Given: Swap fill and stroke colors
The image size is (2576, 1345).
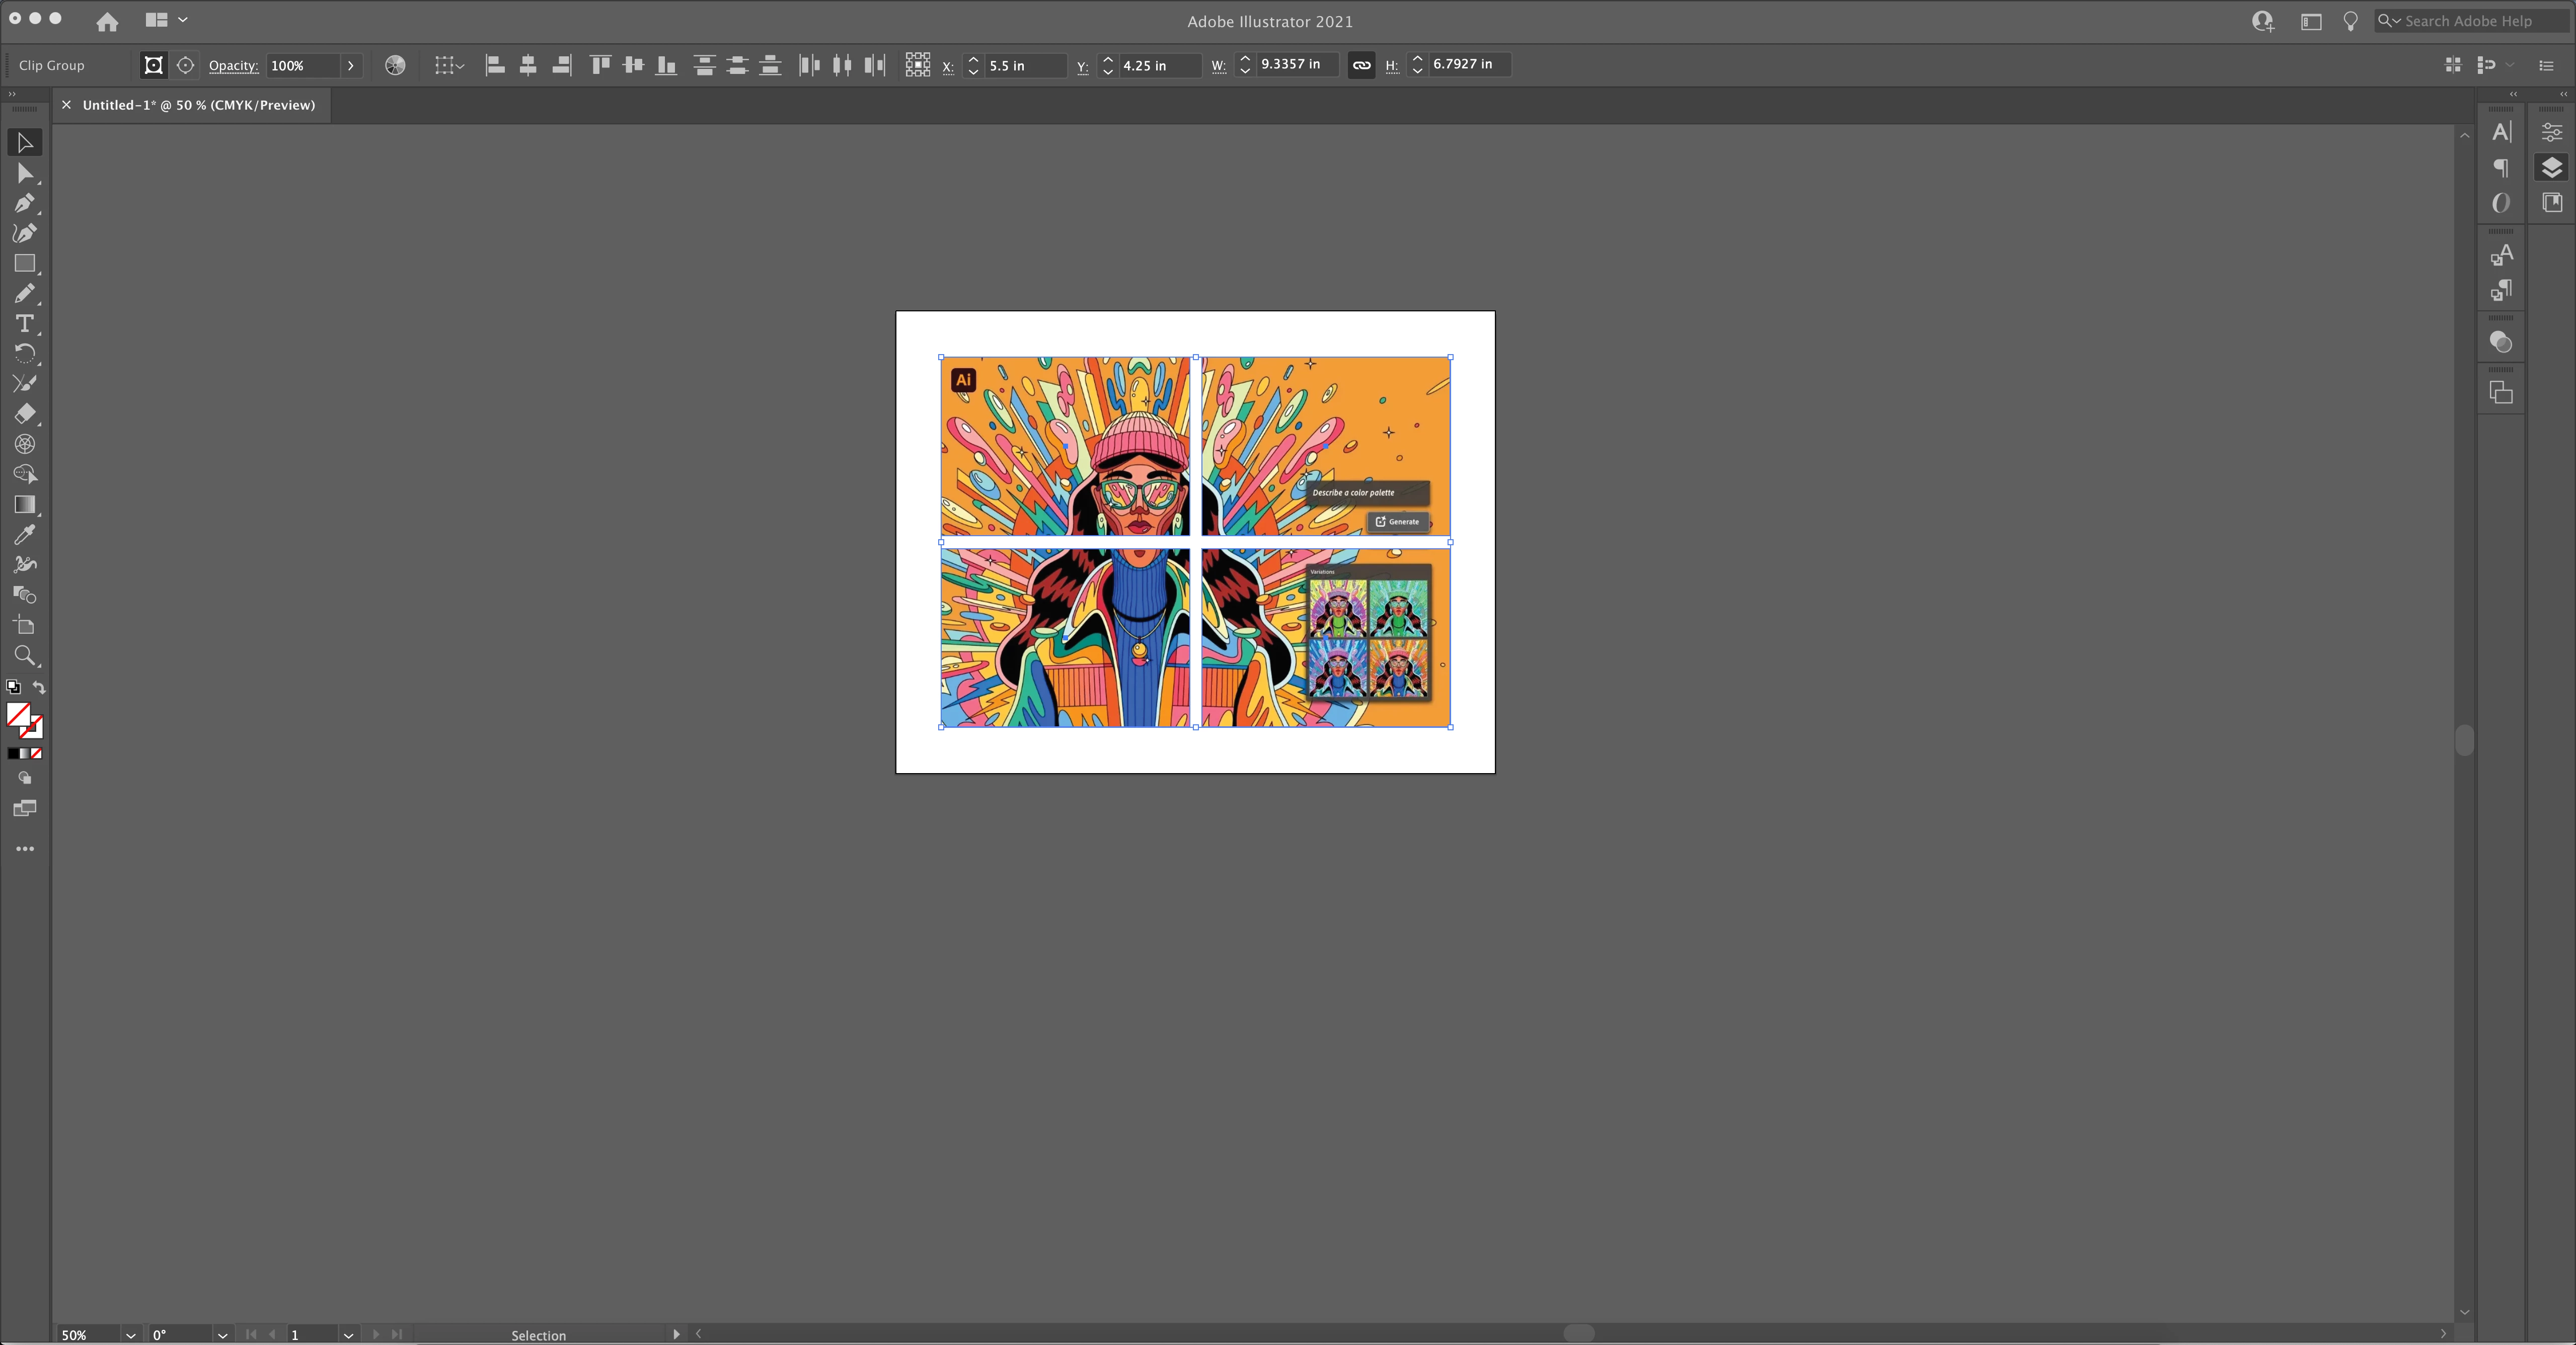Looking at the screenshot, I should [x=39, y=687].
